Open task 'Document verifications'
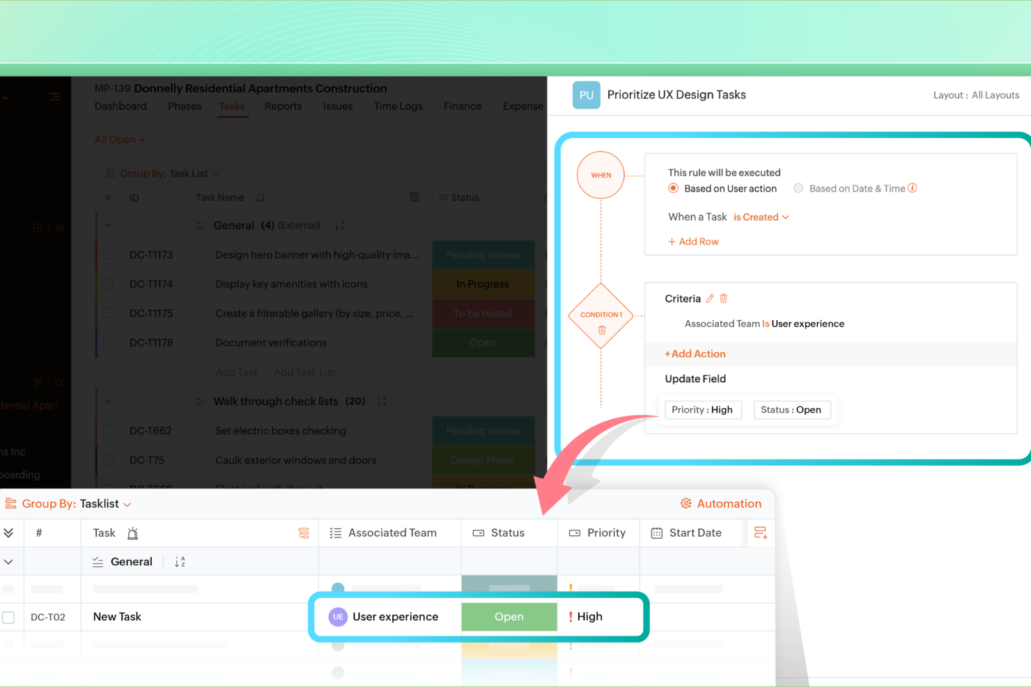Screen dimensions: 1031x687 point(271,342)
